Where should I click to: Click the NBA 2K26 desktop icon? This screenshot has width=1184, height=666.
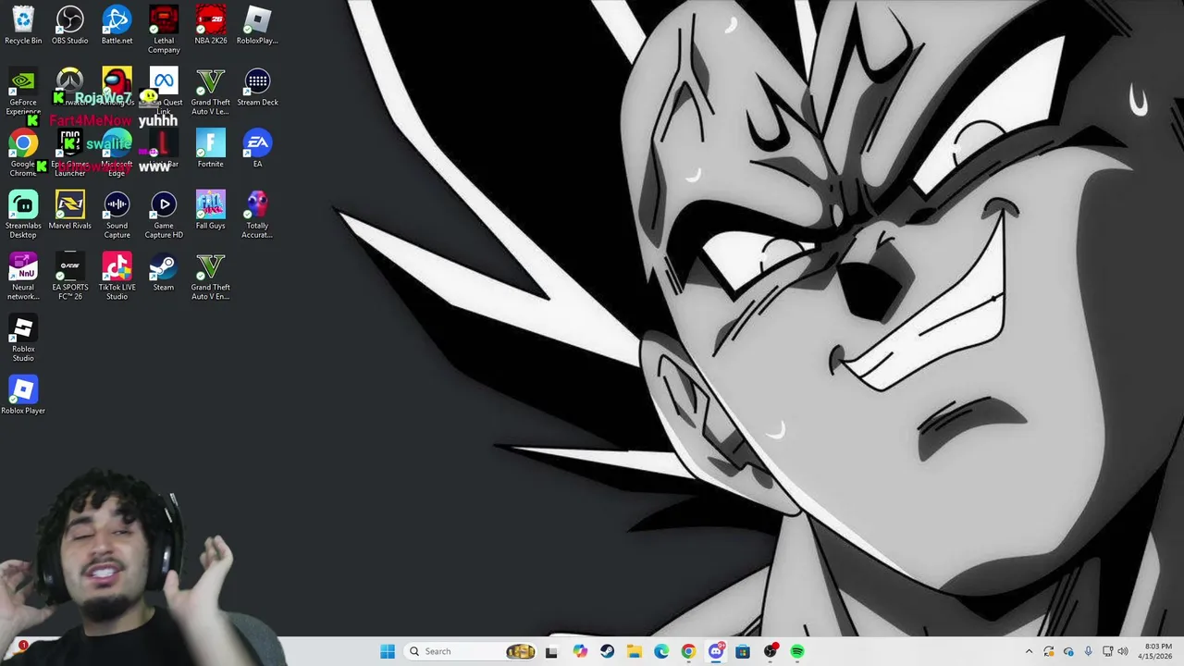click(x=210, y=26)
